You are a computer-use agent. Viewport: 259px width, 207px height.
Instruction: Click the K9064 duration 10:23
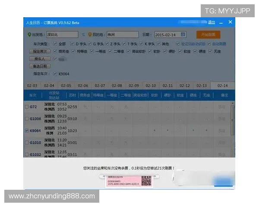73,131
